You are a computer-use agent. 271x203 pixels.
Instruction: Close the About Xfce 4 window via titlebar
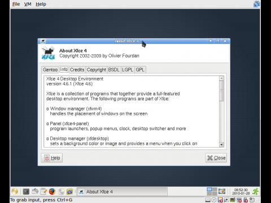coord(225,41)
